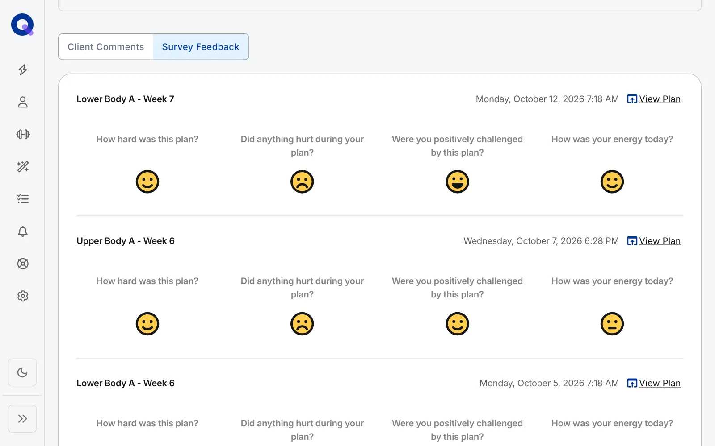The height and width of the screenshot is (446, 715).
Task: Expand the sidebar with double chevron
Action: (22, 418)
